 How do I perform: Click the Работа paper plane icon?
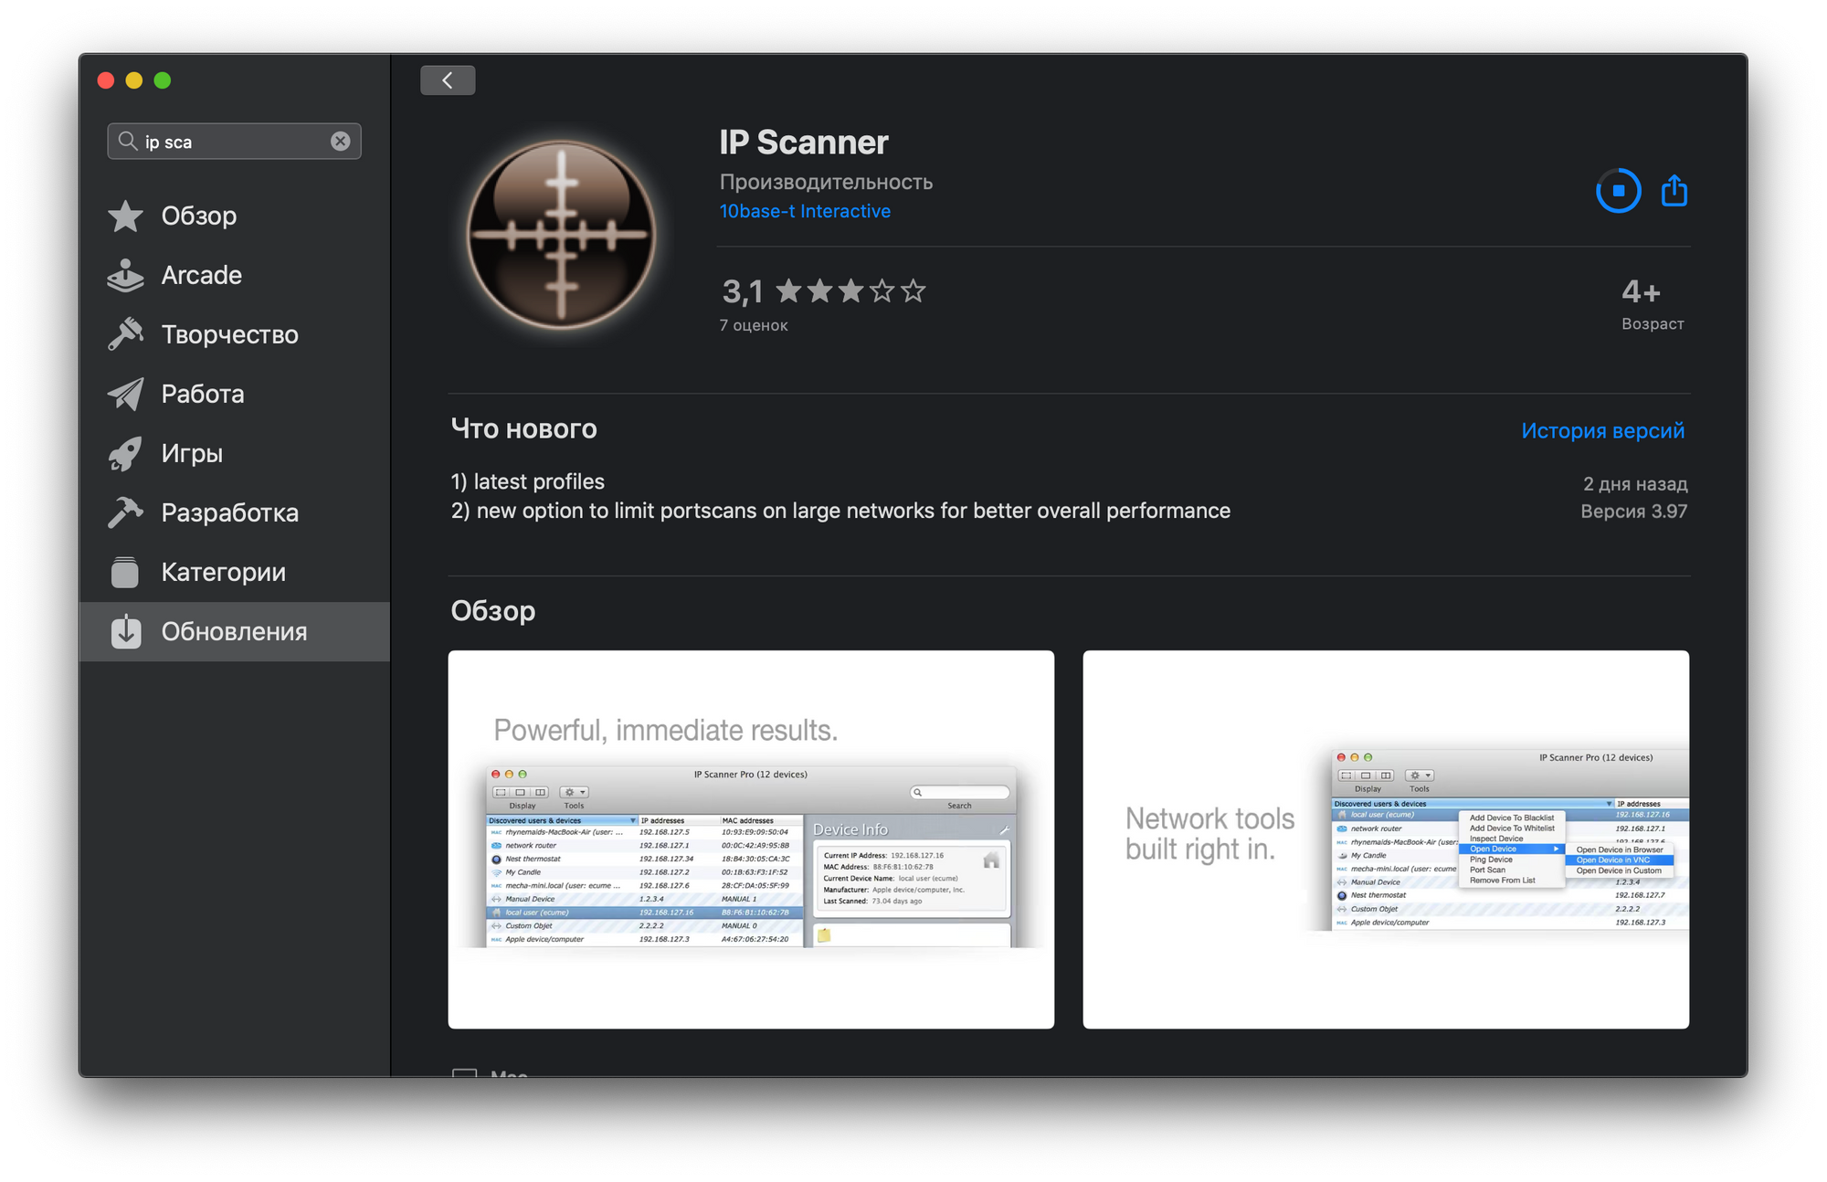point(126,394)
